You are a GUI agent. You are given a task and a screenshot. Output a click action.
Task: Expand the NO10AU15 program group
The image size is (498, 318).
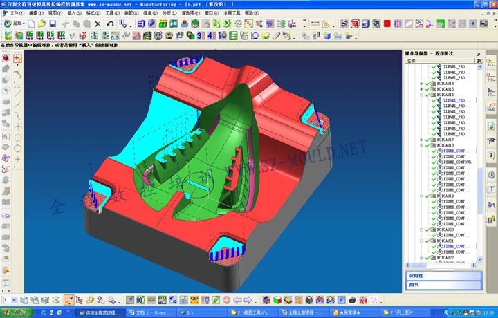coord(421,89)
